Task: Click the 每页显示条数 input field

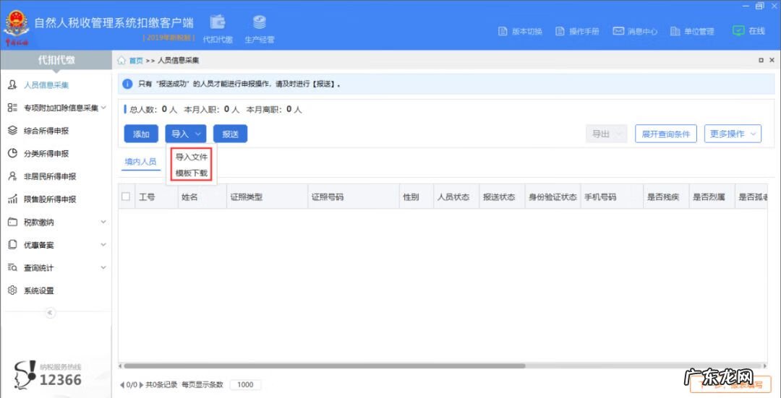Action: 245,384
